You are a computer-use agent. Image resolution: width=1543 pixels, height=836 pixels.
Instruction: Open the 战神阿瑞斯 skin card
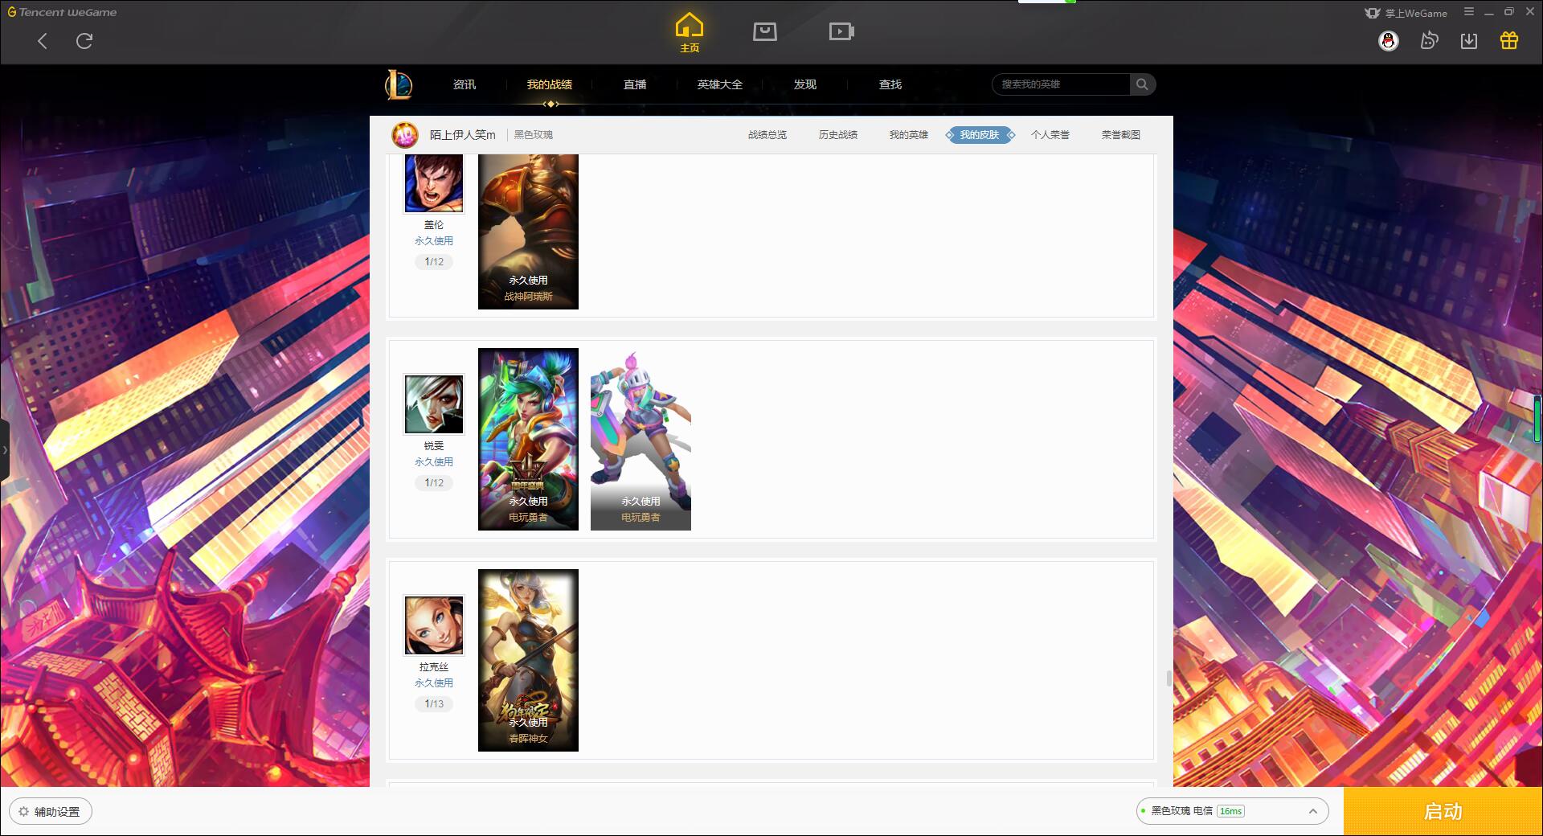528,232
